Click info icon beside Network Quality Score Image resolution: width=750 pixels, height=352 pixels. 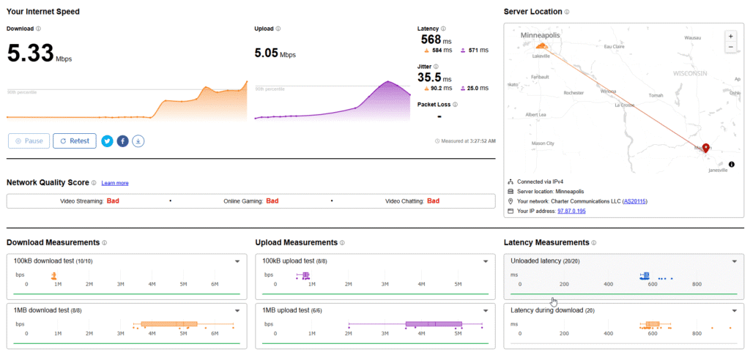coord(94,182)
